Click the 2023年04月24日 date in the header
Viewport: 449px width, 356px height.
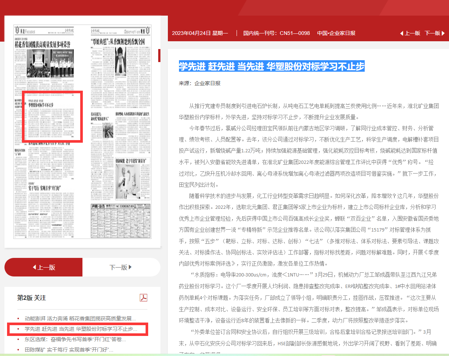200,33
